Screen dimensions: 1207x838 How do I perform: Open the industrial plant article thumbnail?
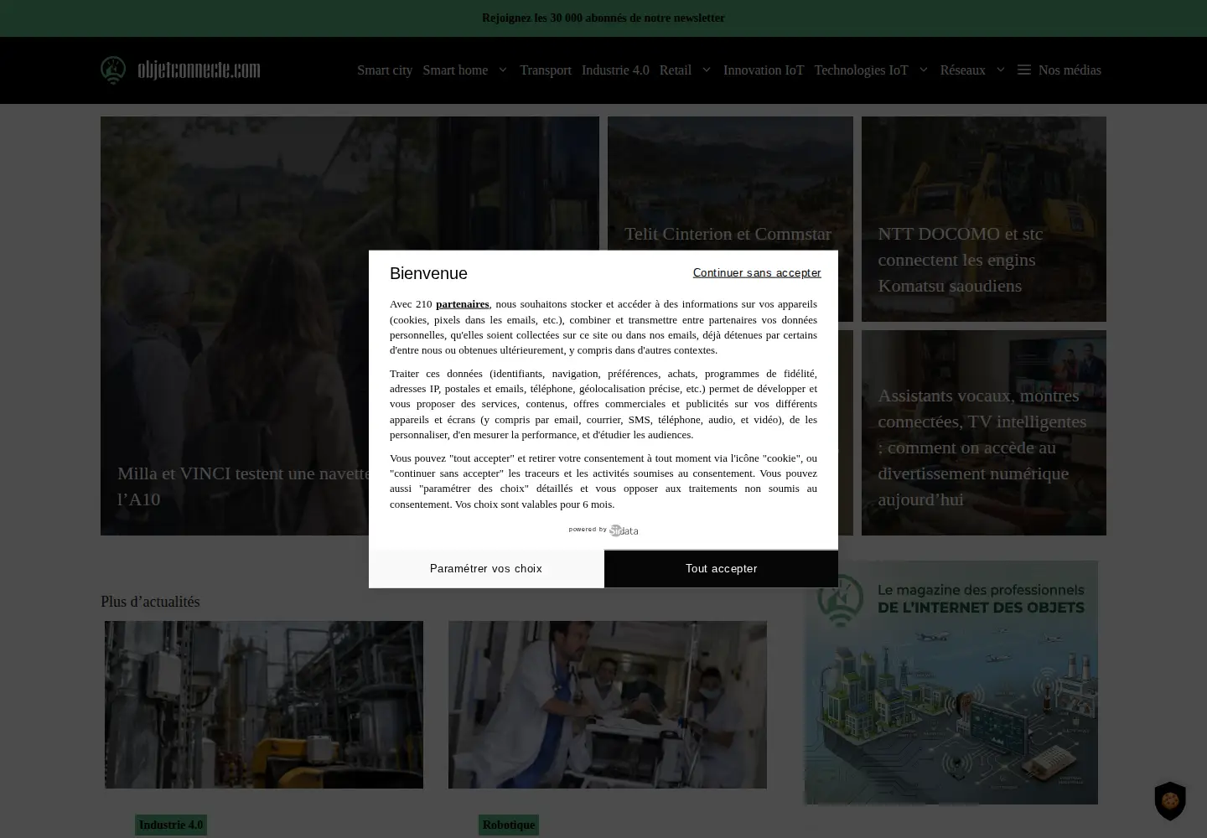coord(264,705)
